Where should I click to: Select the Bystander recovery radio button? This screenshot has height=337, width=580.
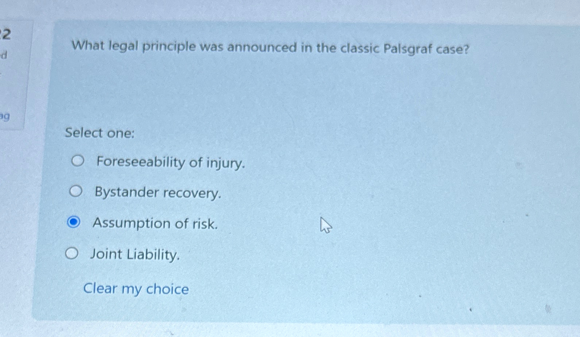(x=77, y=191)
